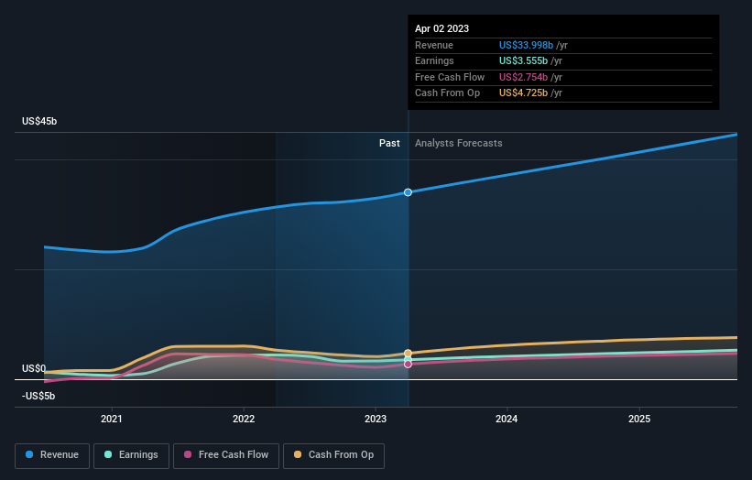Click the 2021 x-axis label
This screenshot has width=752, height=480.
[x=111, y=419]
